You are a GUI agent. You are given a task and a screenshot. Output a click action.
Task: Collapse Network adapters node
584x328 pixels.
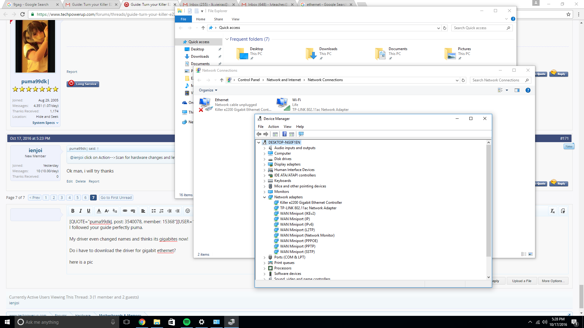[265, 197]
